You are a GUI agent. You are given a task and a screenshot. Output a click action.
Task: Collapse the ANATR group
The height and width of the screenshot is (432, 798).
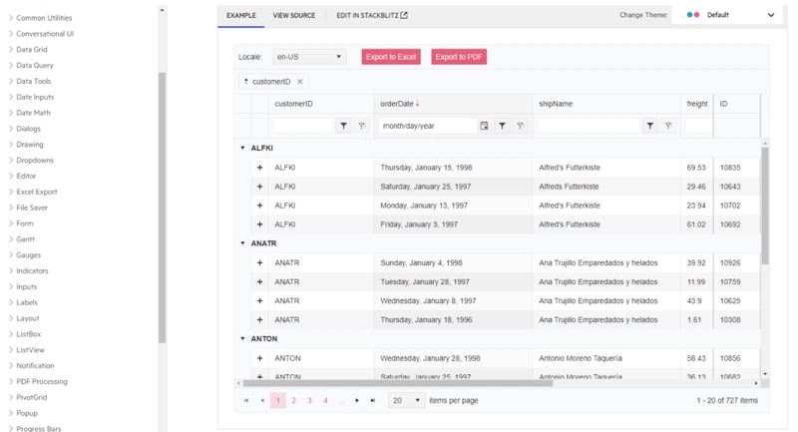pos(242,243)
